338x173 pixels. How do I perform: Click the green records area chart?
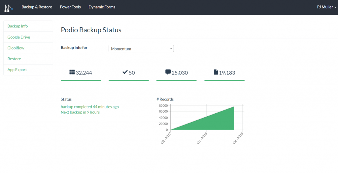(215, 122)
